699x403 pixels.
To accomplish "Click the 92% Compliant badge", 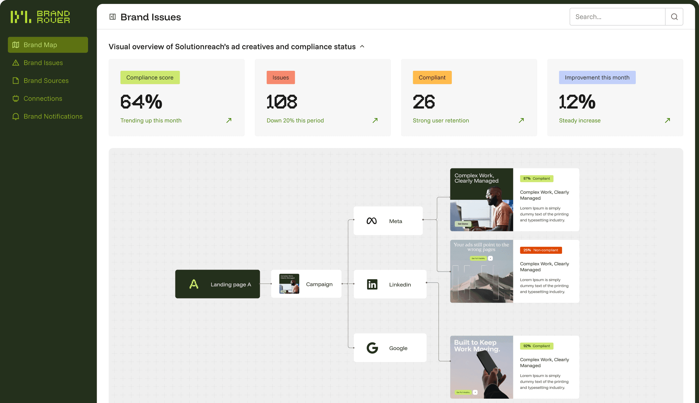I will click(x=536, y=346).
